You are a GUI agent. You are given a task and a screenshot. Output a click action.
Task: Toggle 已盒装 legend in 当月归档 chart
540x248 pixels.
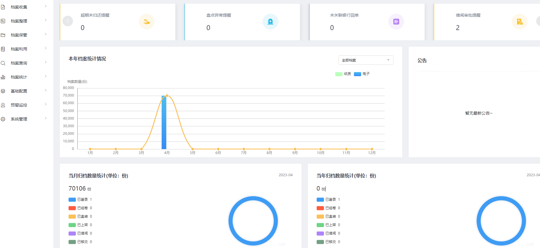(80, 216)
